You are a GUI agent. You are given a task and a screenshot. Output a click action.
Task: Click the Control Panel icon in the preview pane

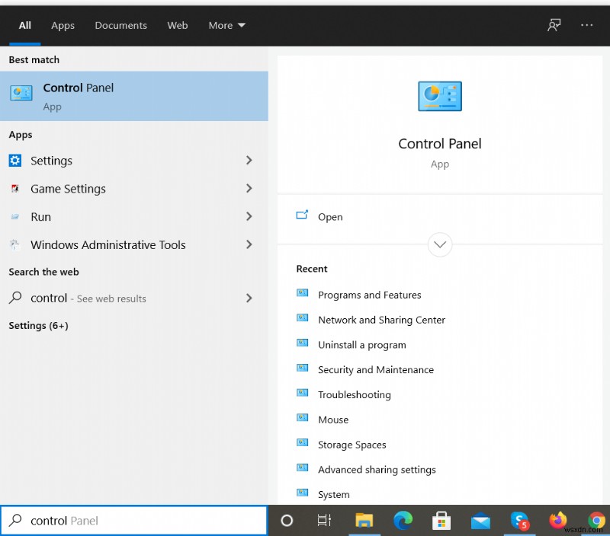[440, 96]
